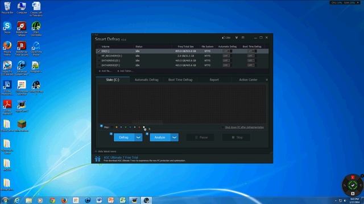Click the Like thumbs-up button
Viewport: 364px width, 204px height.
point(226,37)
